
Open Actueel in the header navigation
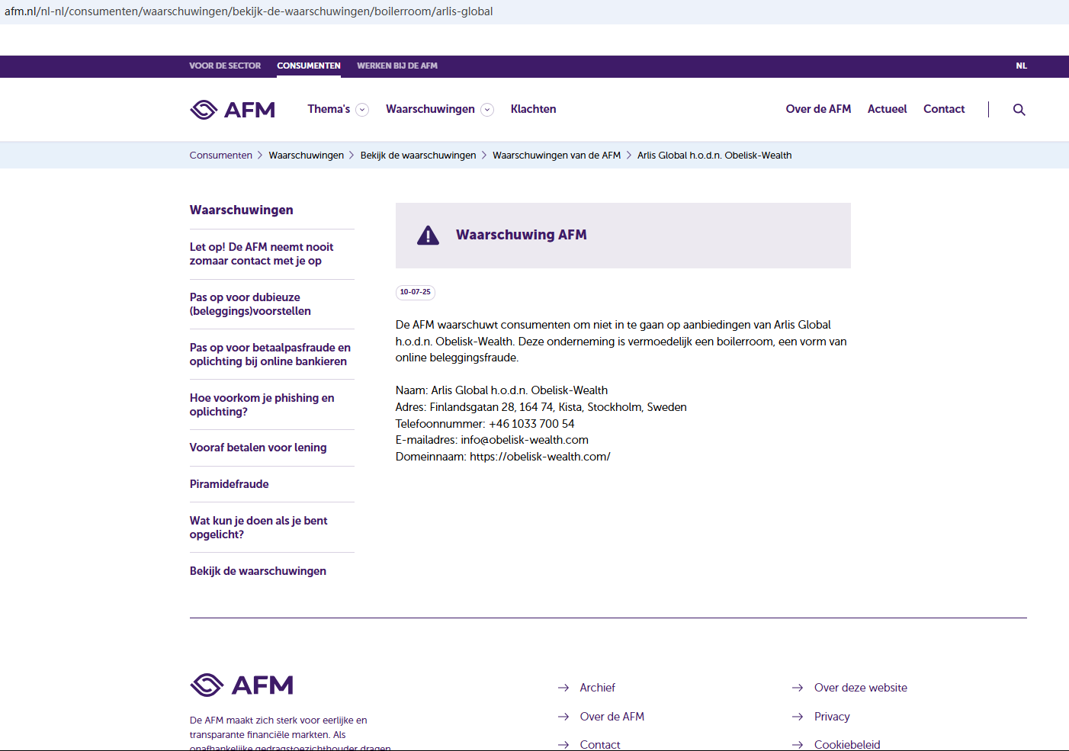click(888, 109)
